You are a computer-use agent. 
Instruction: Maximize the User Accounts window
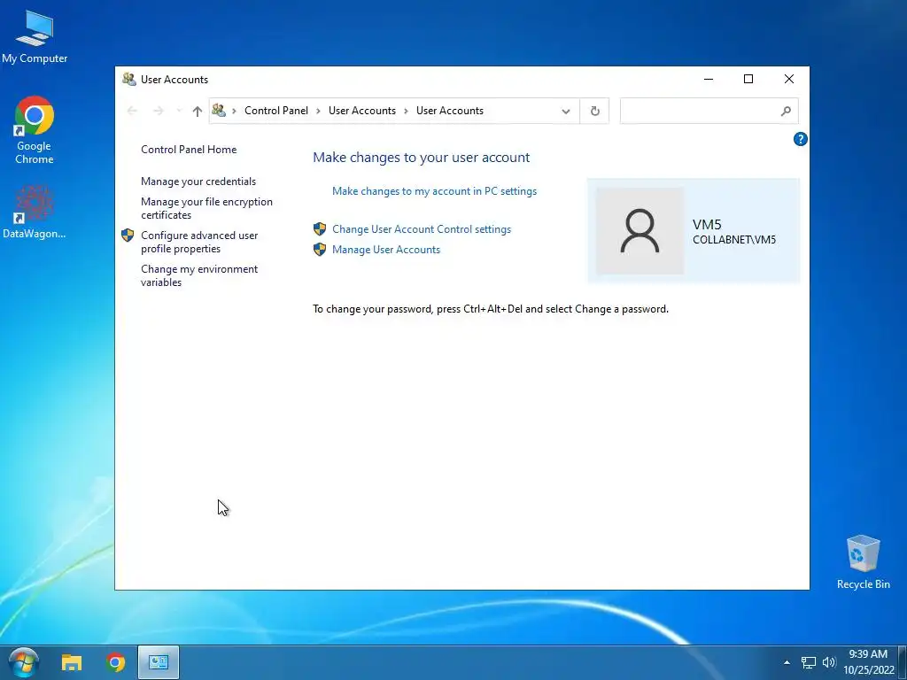(x=748, y=79)
